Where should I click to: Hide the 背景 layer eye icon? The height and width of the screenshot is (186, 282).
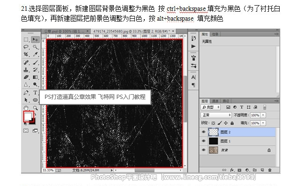tap(204, 150)
